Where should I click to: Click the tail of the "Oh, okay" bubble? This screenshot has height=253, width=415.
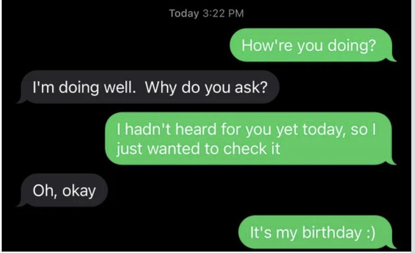(21, 204)
